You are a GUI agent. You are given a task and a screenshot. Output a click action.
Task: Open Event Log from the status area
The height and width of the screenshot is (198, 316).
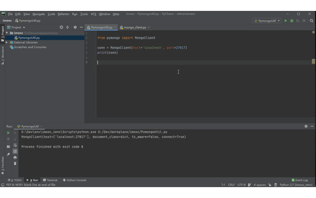(300, 180)
